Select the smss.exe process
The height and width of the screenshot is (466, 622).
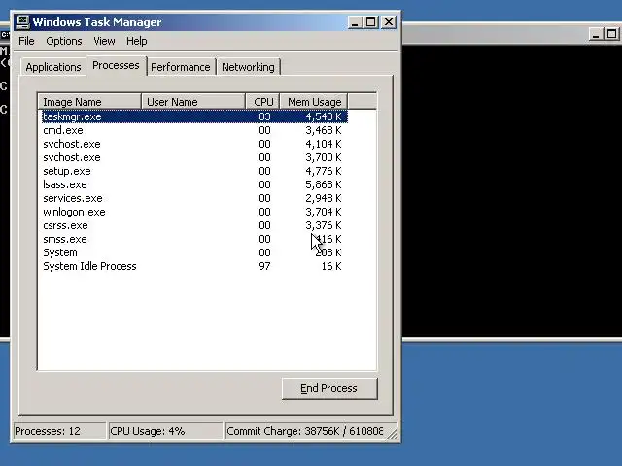(194, 239)
